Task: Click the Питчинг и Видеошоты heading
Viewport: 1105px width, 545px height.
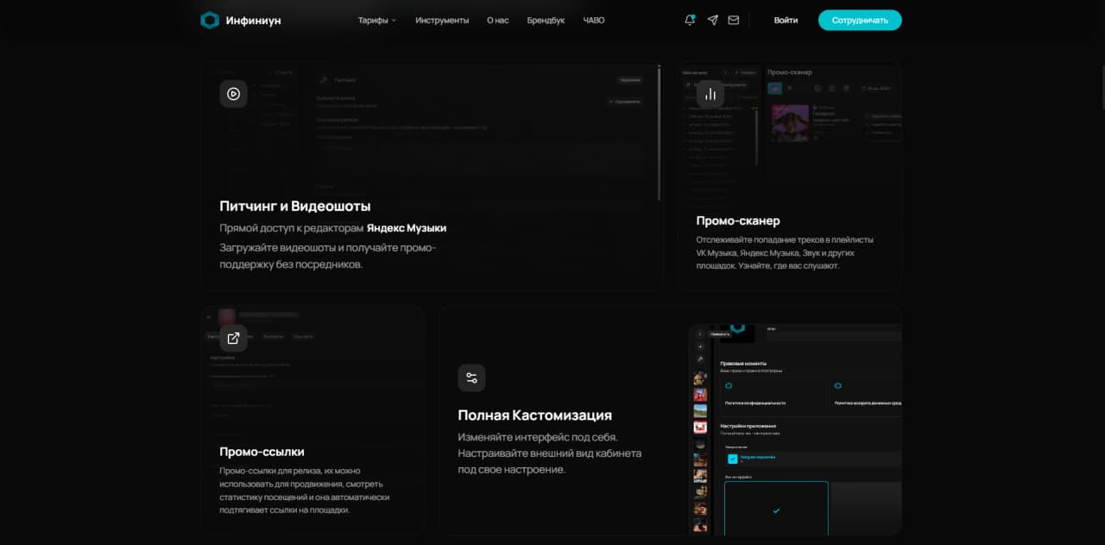Action: [295, 206]
